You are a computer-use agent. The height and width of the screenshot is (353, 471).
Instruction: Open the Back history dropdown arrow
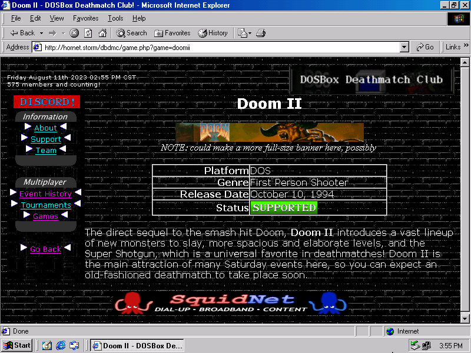[x=41, y=33]
